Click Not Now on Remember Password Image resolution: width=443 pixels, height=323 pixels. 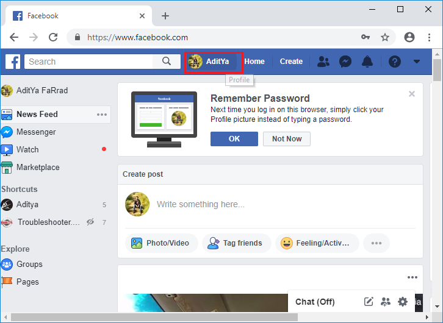(x=287, y=139)
